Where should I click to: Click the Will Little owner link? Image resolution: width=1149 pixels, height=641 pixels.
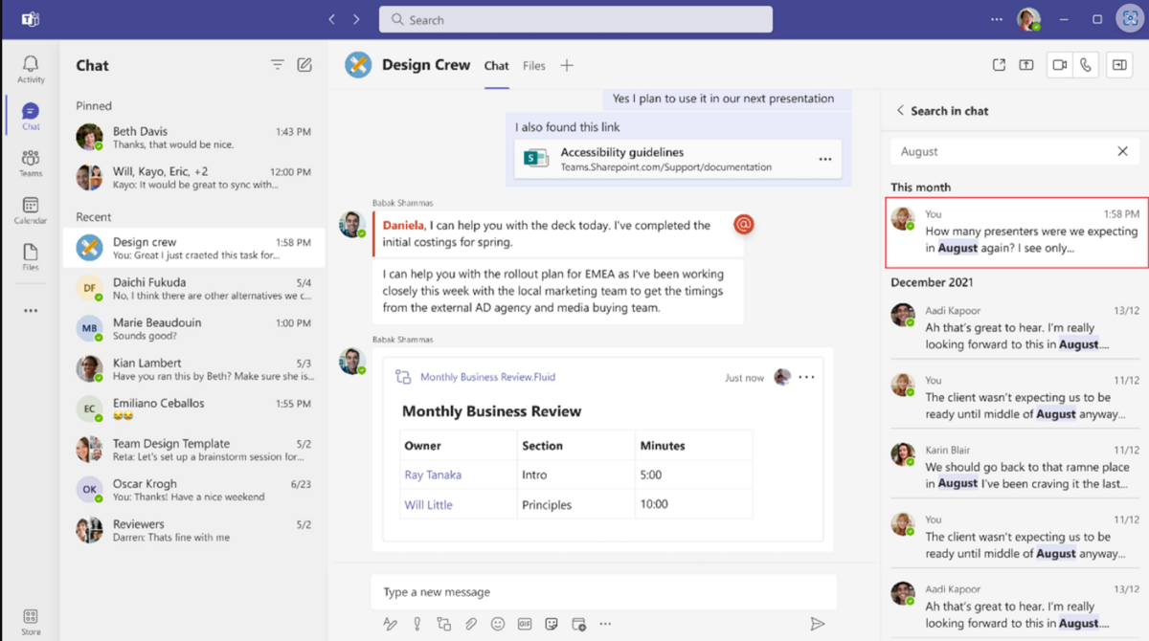pos(428,504)
